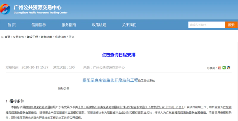Open the 揭阳至惠来铁路先开段站前工程 title link
The image size is (238, 121).
point(110,80)
